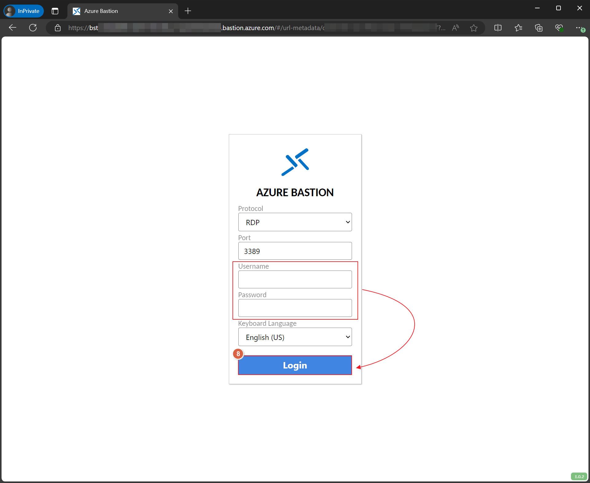Viewport: 590px width, 483px height.
Task: Expand the Keyboard Language dropdown
Action: coord(295,337)
